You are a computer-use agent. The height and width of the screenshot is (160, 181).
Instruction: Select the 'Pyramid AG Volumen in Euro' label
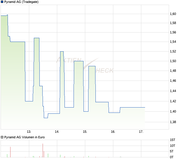click(25, 137)
